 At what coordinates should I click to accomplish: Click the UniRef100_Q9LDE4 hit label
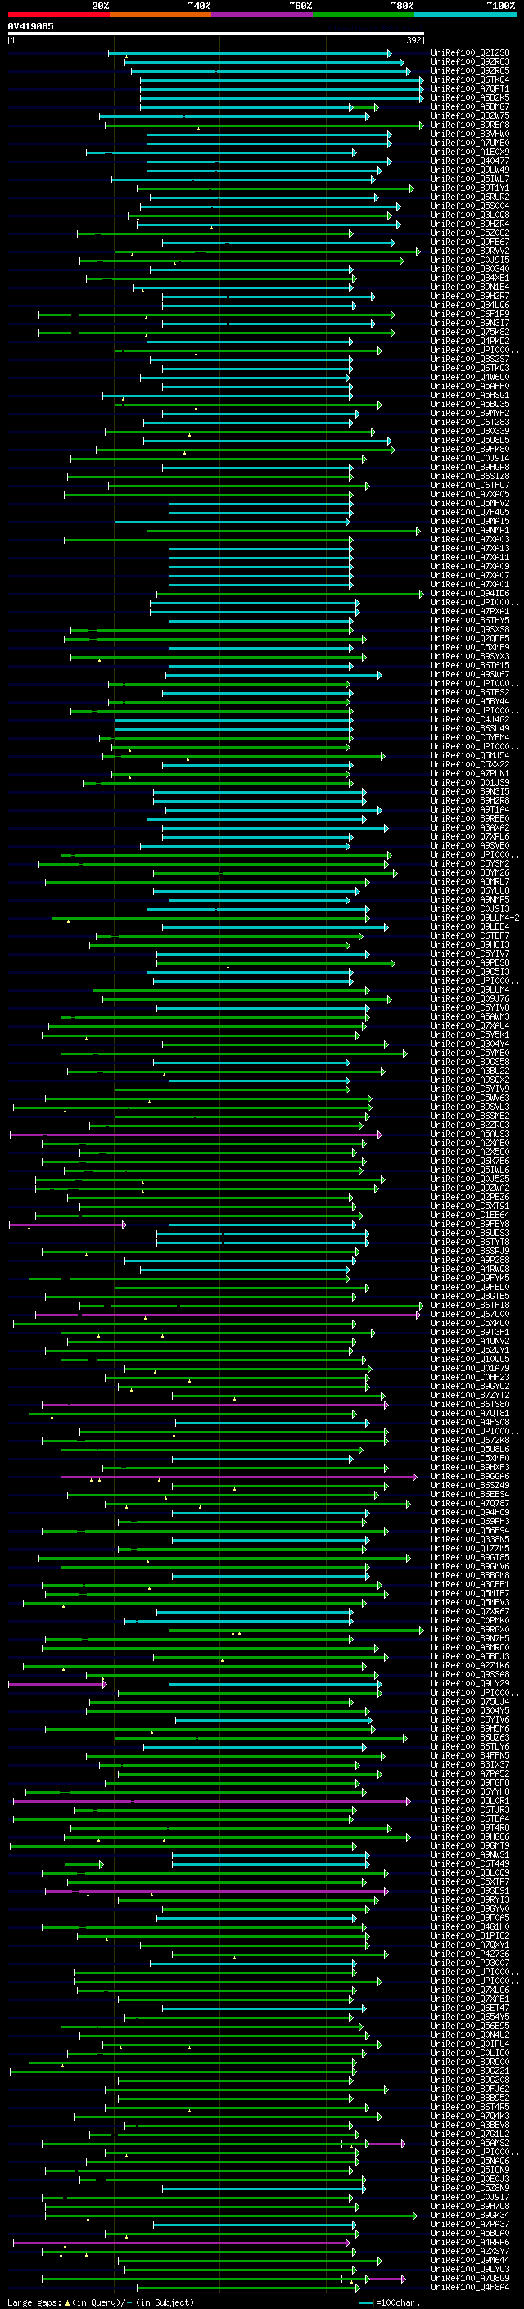pyautogui.click(x=470, y=927)
